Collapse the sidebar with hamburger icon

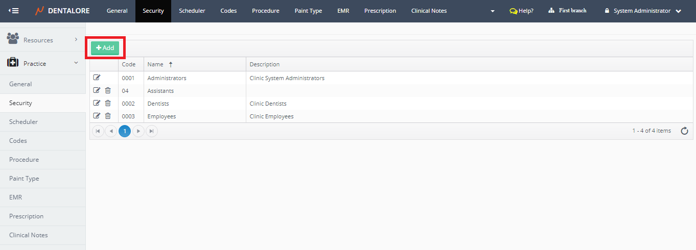[14, 11]
